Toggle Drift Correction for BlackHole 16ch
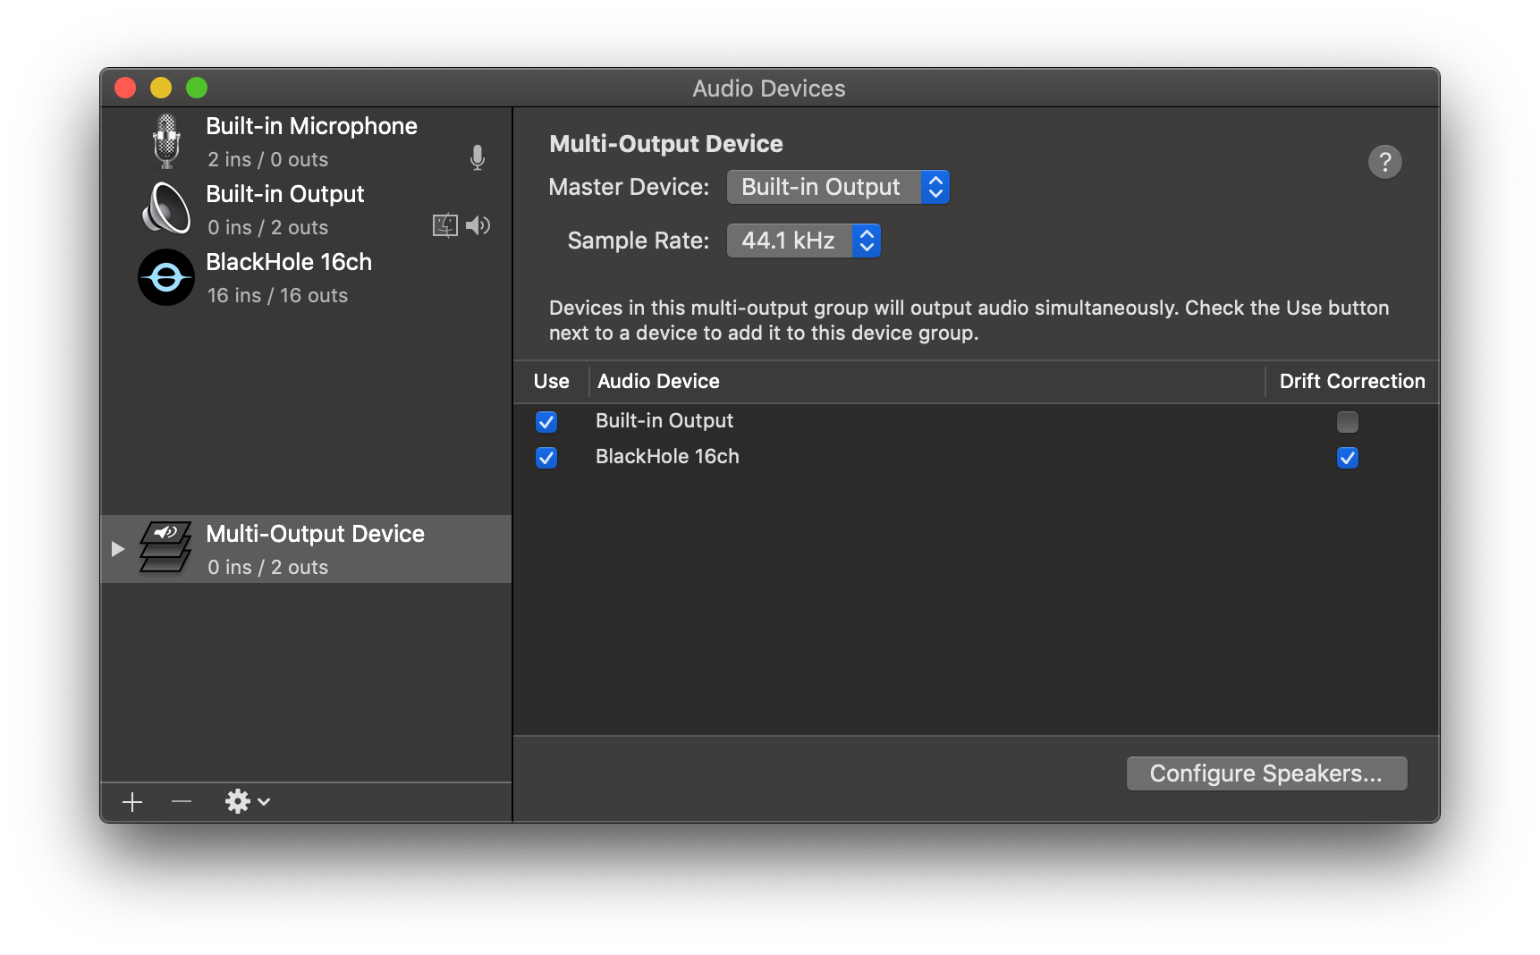This screenshot has height=955, width=1540. (1348, 457)
